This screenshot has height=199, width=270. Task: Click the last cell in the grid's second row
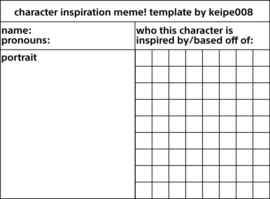point(261,74)
